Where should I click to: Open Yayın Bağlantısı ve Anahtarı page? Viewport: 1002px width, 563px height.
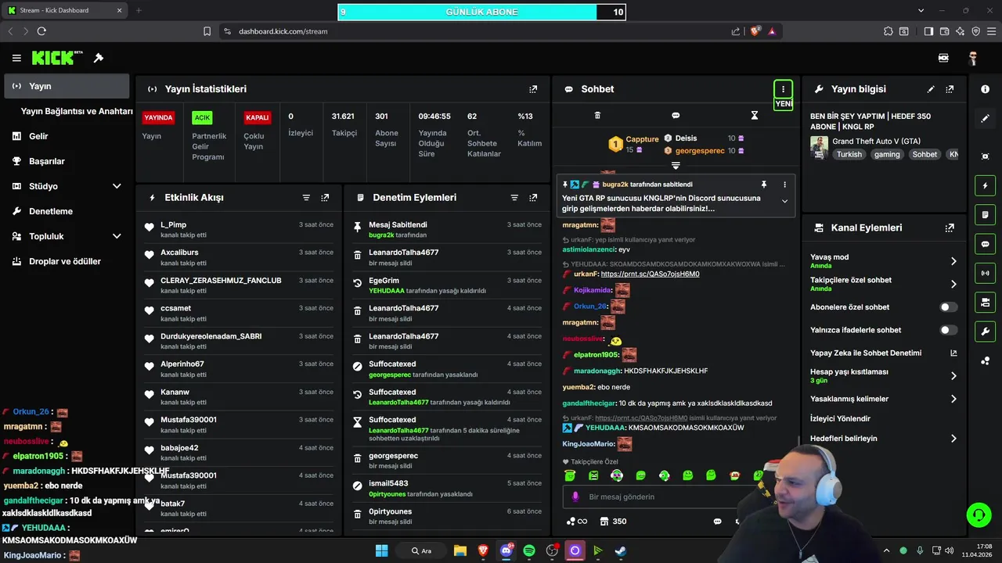coord(77,111)
